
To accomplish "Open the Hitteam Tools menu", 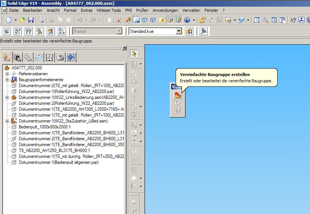I will tap(108, 10).
